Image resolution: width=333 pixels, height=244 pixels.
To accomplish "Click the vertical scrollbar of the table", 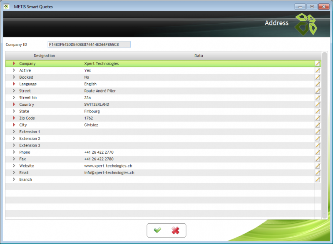I will pyautogui.click(x=324, y=135).
